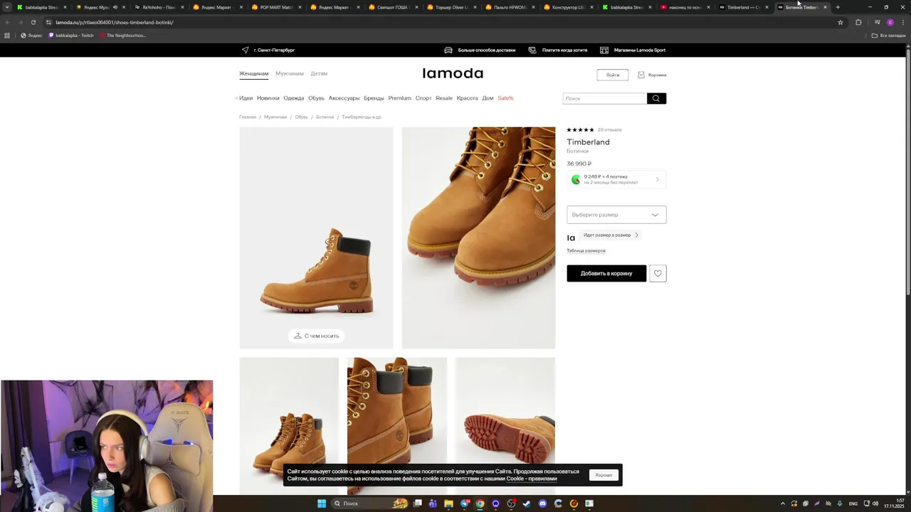Image resolution: width=911 pixels, height=512 pixels.
Task: Click the lamoda logo
Action: pos(453,73)
